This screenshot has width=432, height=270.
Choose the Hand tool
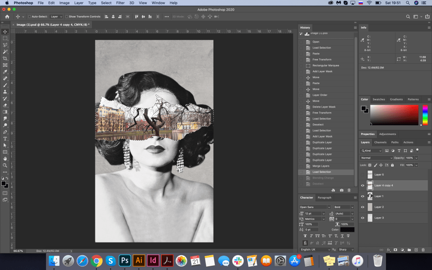(5, 159)
